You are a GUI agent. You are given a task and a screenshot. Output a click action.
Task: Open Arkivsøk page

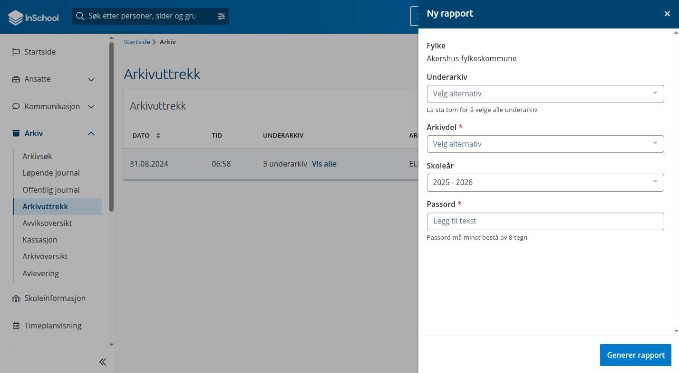(38, 156)
